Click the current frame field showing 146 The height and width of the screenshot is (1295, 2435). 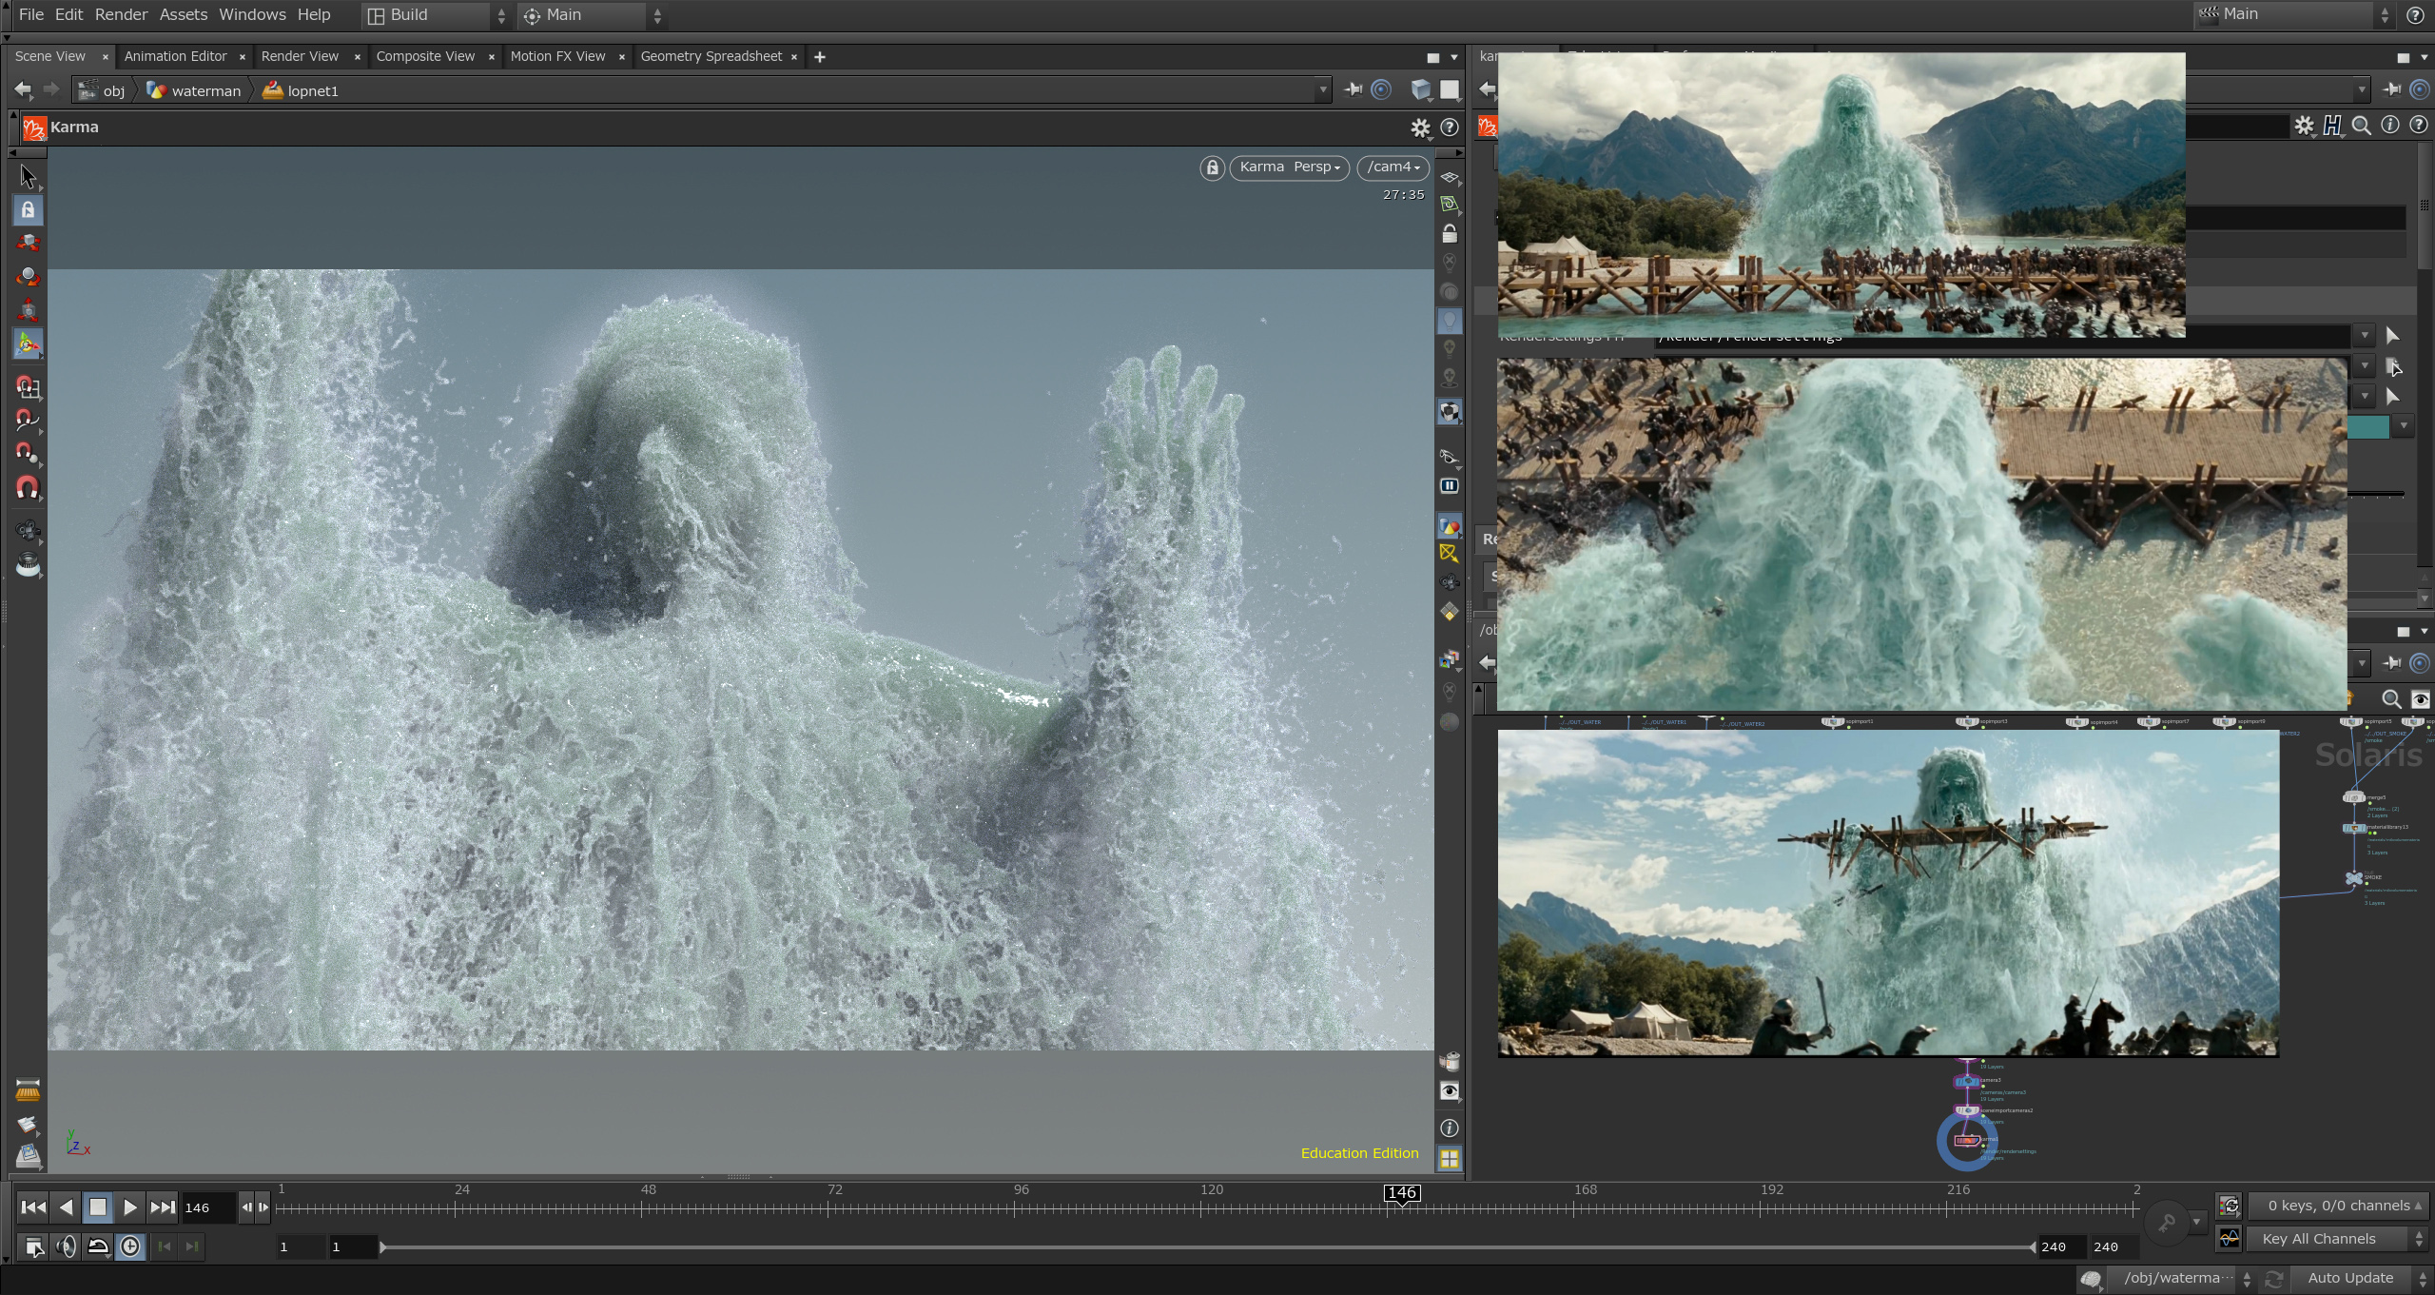coord(207,1207)
